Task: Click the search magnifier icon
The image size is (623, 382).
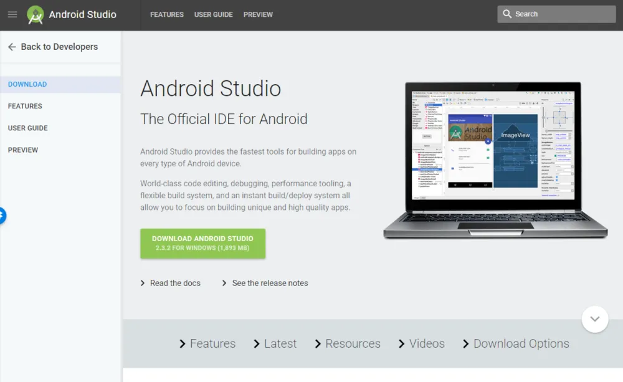Action: point(507,14)
